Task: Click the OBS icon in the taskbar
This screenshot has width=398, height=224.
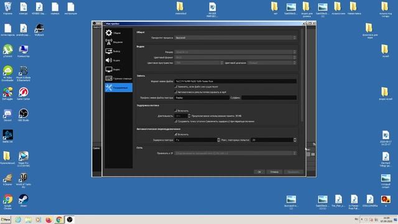Action: [x=70, y=220]
